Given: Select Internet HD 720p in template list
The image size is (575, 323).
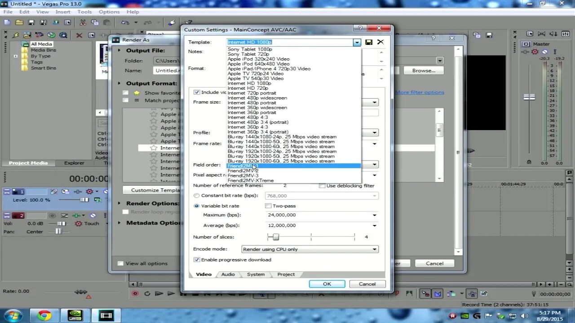Looking at the screenshot, I should coord(248,88).
